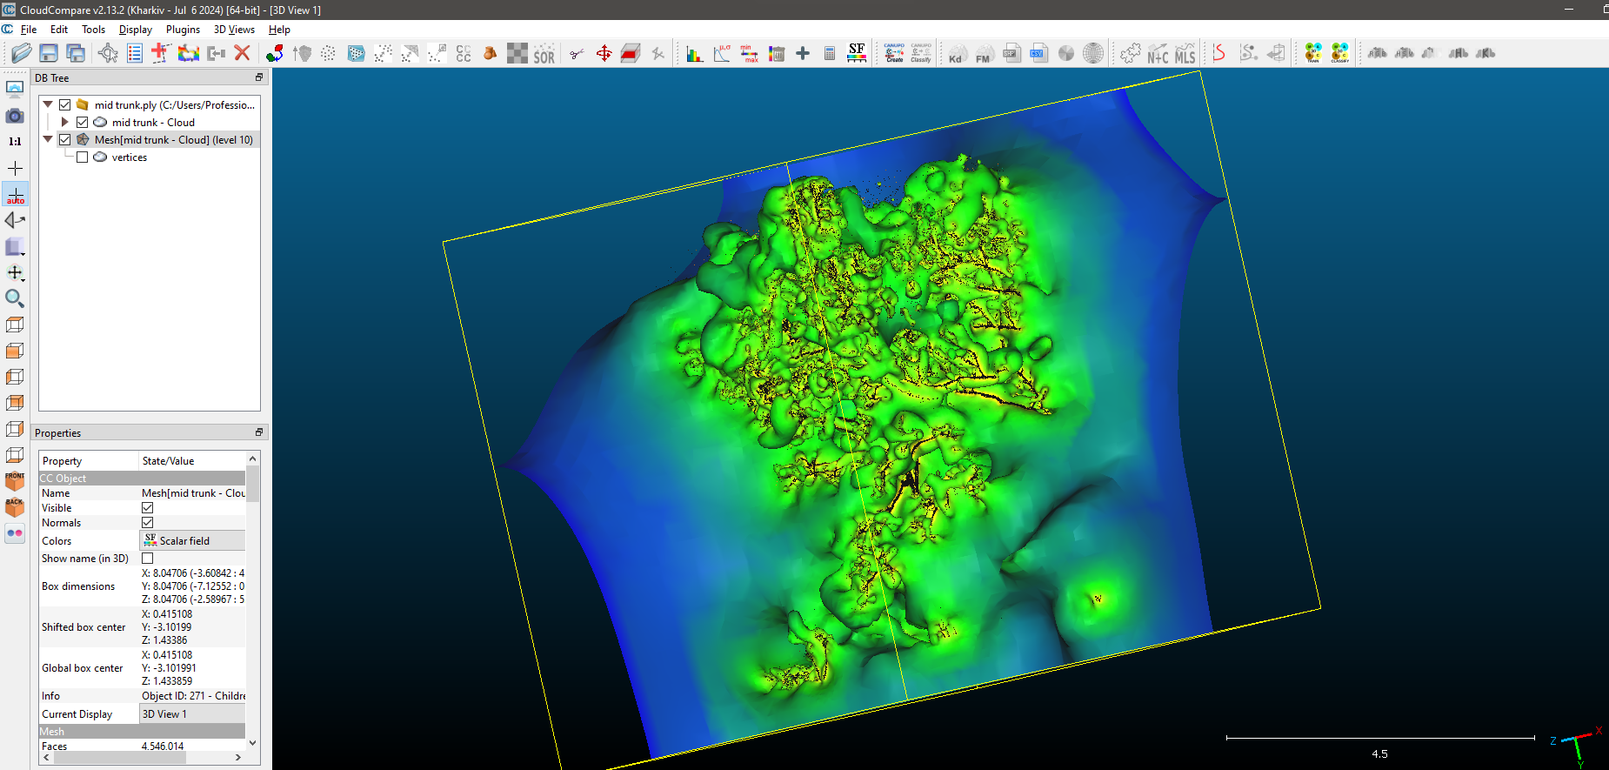
Task: Click the Properties panel vertical scrollbar
Action: [253, 600]
